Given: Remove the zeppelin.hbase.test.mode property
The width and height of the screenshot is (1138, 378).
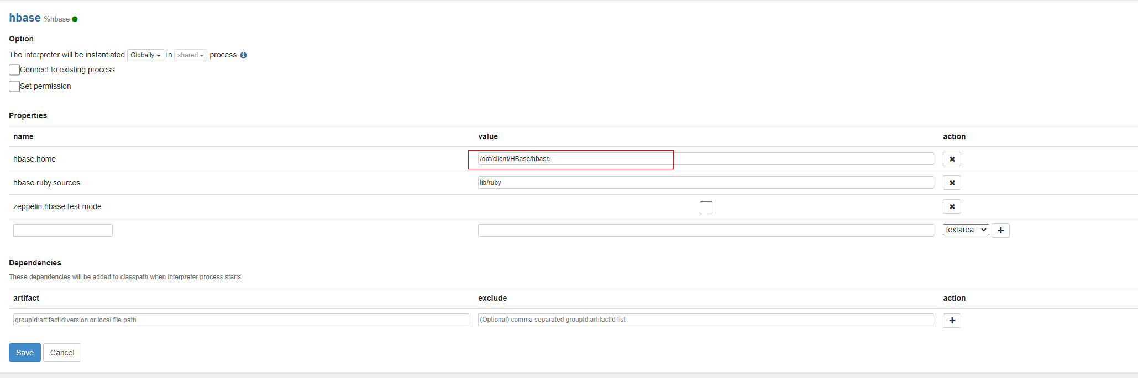Looking at the screenshot, I should click(x=952, y=206).
